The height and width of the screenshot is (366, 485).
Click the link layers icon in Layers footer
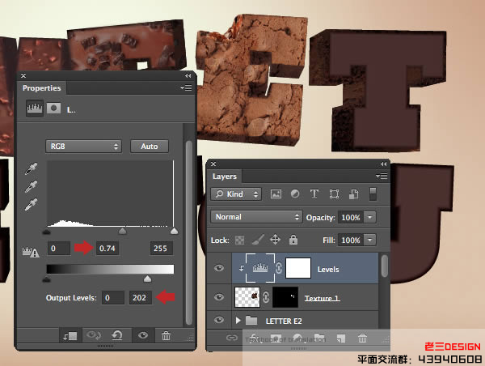[x=231, y=338]
